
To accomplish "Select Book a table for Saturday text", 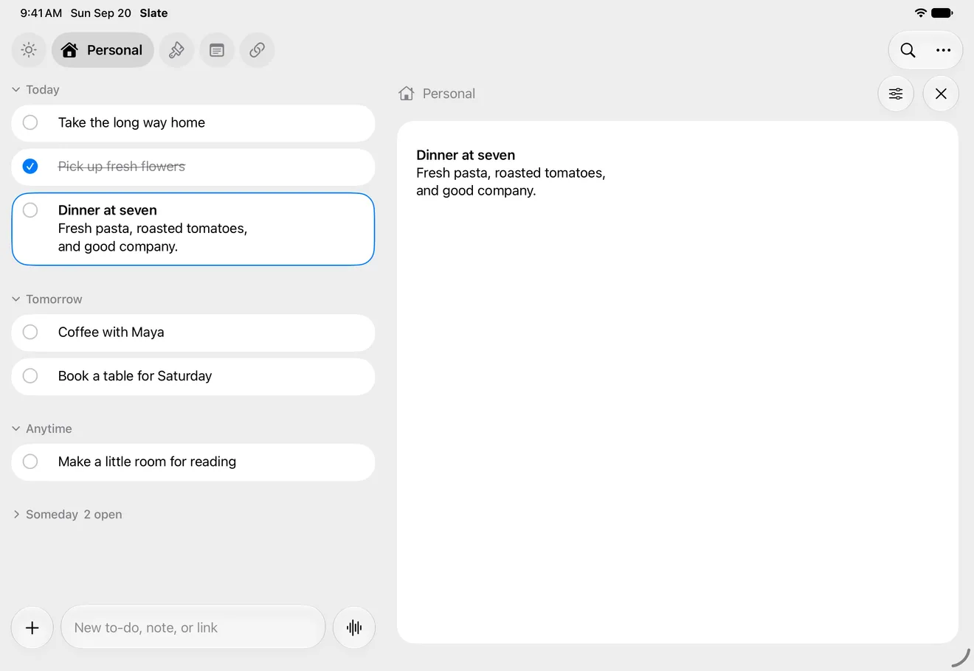I will point(135,376).
